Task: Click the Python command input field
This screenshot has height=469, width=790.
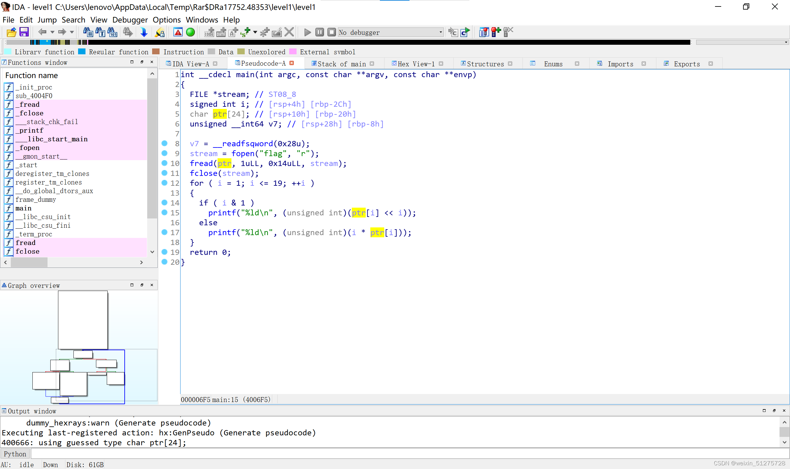Action: pos(410,454)
